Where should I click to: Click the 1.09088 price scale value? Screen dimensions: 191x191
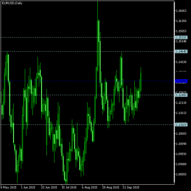[181, 164]
